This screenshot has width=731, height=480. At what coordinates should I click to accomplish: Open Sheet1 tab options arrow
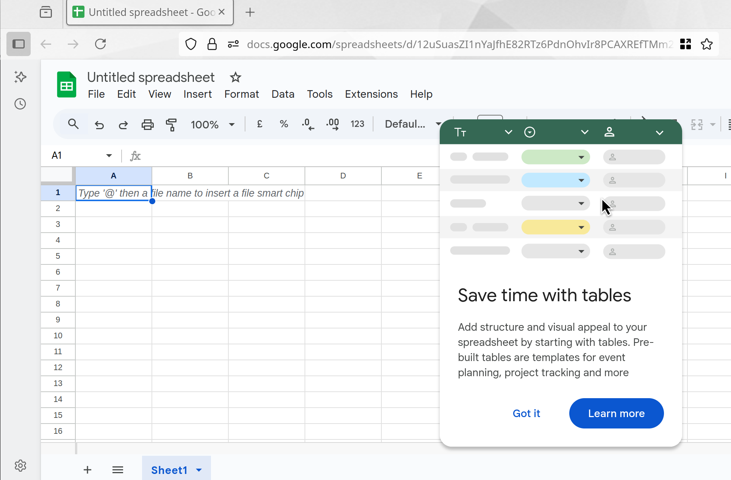point(199,470)
